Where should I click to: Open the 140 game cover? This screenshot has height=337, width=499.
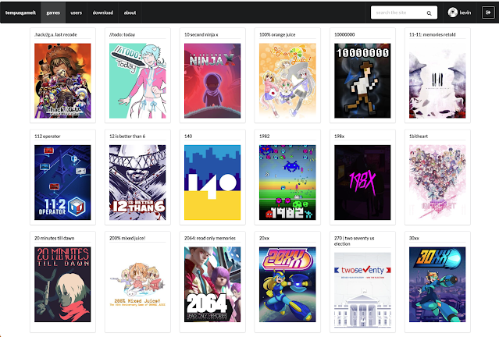(x=212, y=183)
